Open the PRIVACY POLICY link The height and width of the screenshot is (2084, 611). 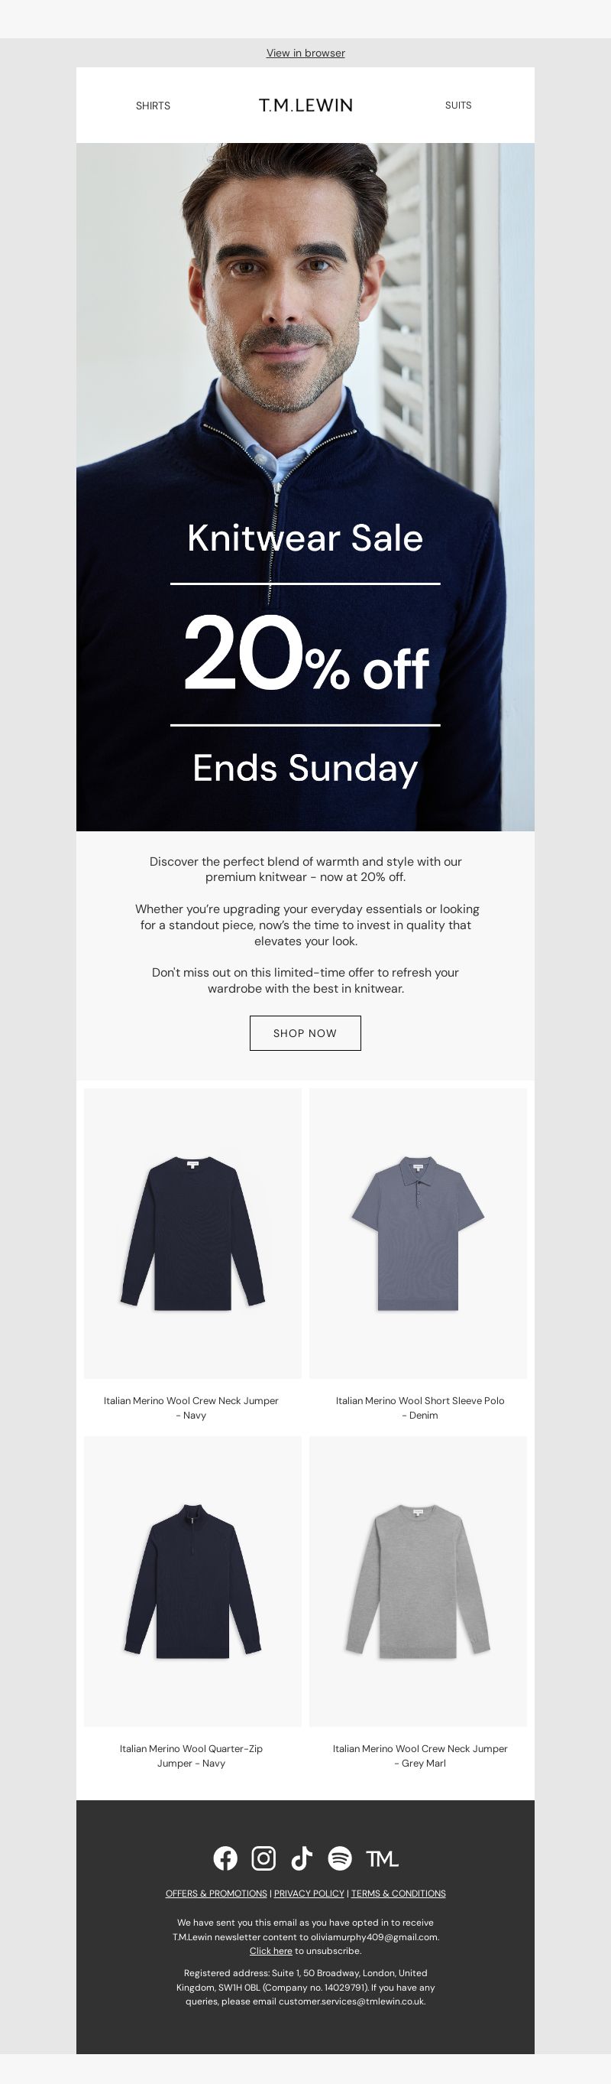pos(309,1894)
